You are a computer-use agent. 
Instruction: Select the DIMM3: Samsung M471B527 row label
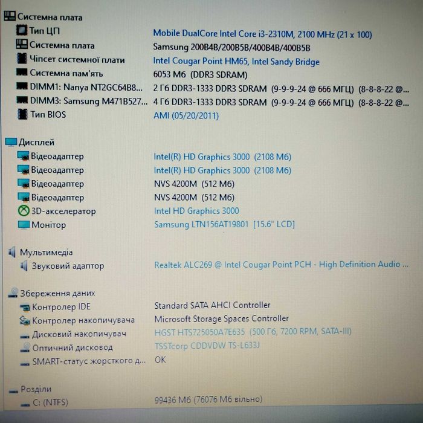[x=89, y=101]
